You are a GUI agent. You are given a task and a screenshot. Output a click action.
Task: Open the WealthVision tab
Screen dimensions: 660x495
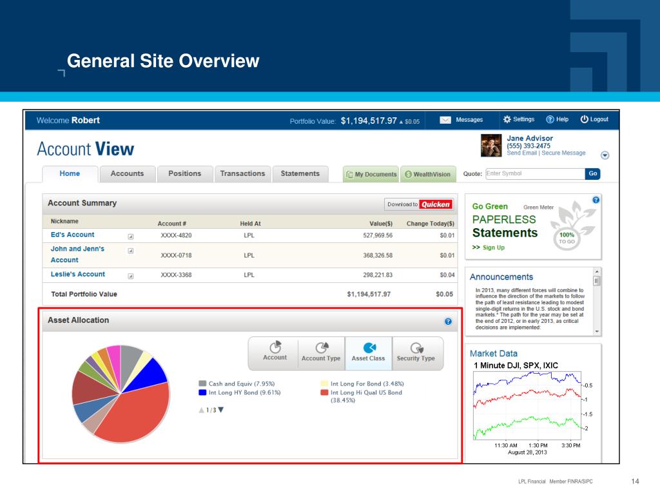[428, 174]
